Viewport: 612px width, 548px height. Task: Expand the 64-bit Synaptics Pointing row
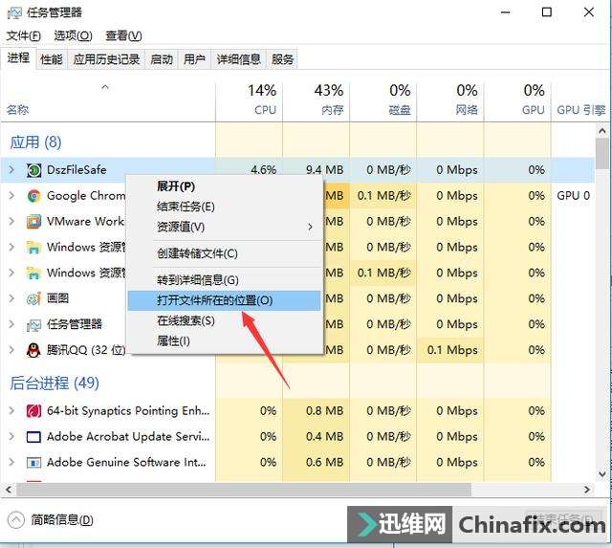11,410
